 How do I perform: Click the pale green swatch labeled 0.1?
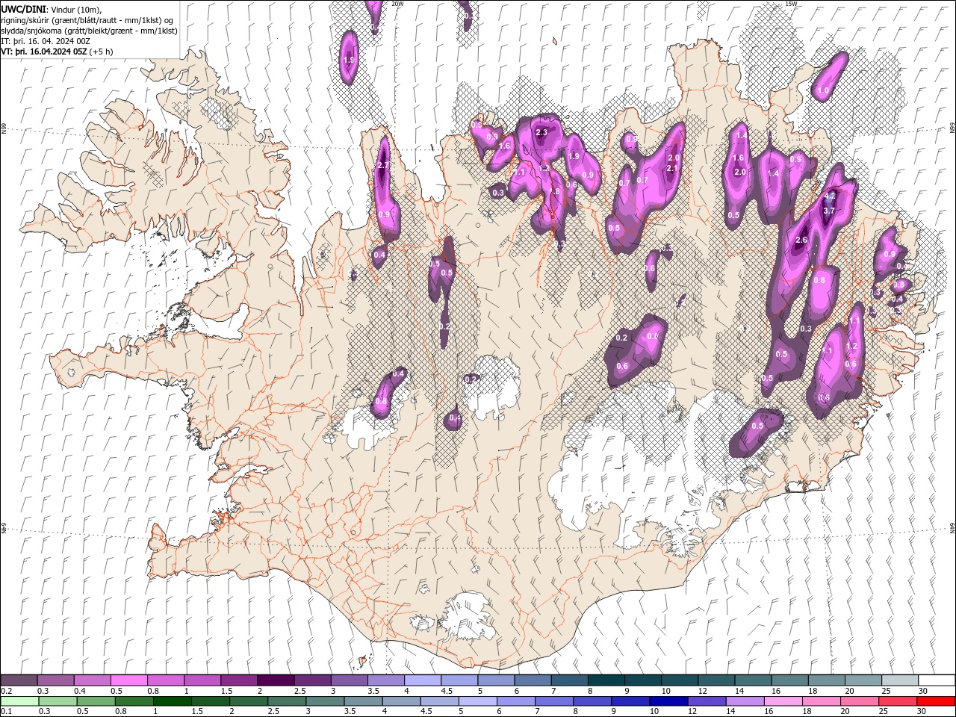point(19,701)
